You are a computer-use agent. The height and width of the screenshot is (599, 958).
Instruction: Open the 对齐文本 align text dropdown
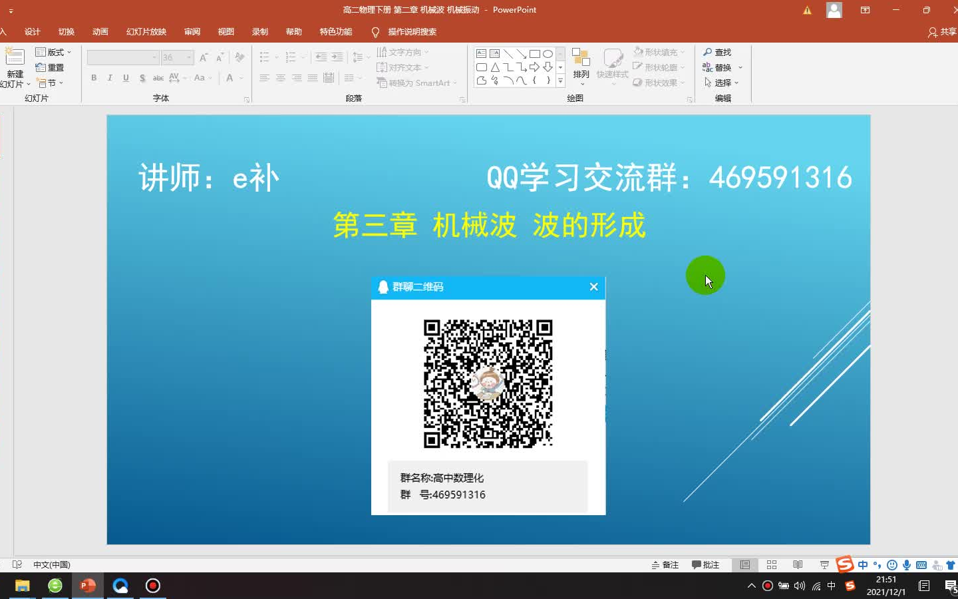[x=402, y=67]
